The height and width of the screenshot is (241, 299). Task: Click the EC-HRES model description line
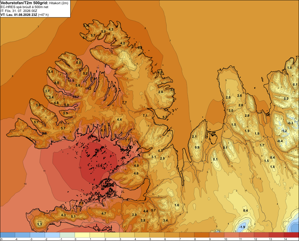[x=25, y=7]
